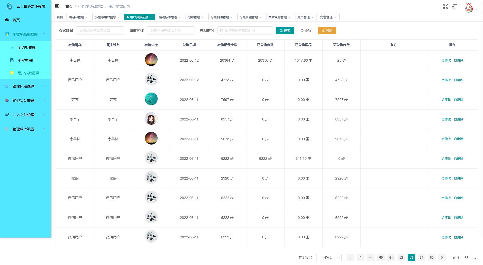
Task: Open the user avatar dropdown menu
Action: click(x=471, y=8)
